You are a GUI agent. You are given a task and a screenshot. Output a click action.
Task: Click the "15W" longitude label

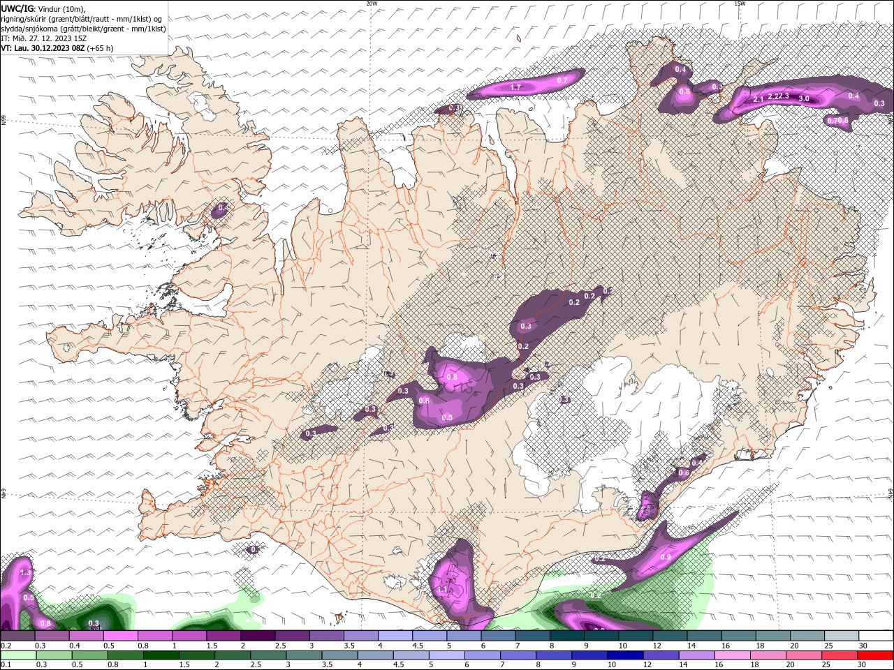pyautogui.click(x=740, y=3)
